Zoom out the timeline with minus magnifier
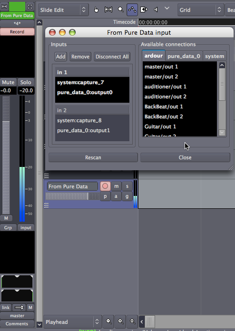Viewport: 235px width, 331px height. (x=109, y=321)
